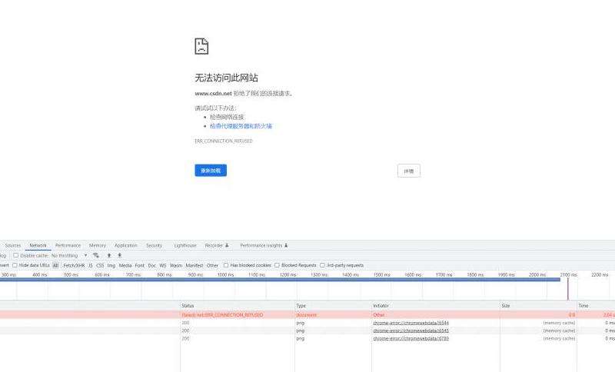The height and width of the screenshot is (372, 615).
Task: Open the check proxy and firewall link
Action: click(241, 126)
